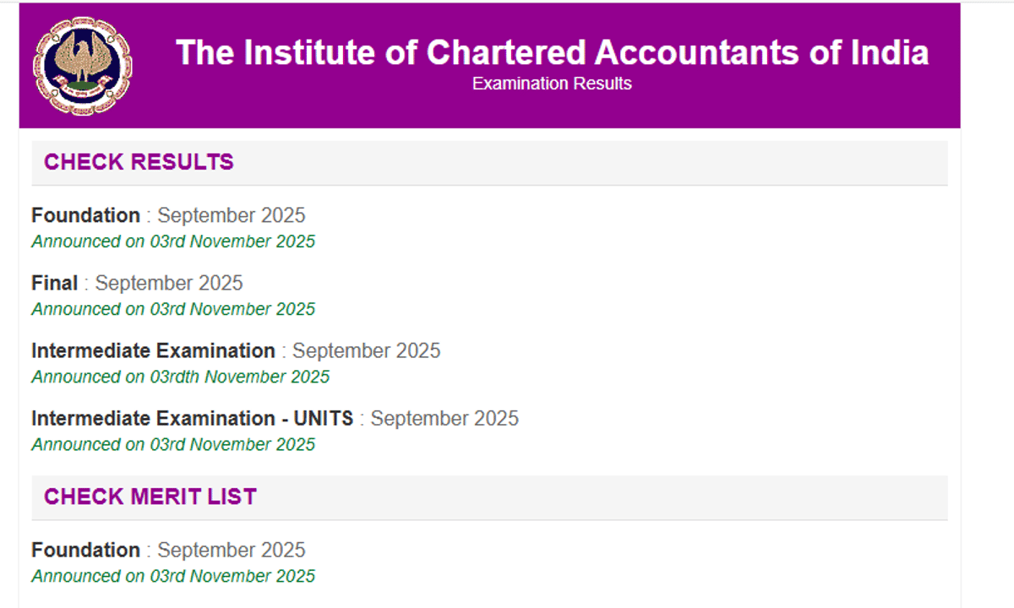Open Foundation merit list for September 2025

click(x=85, y=550)
